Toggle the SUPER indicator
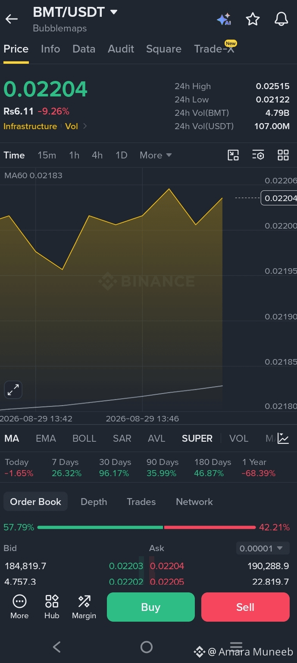The height and width of the screenshot is (663, 297). 197,438
